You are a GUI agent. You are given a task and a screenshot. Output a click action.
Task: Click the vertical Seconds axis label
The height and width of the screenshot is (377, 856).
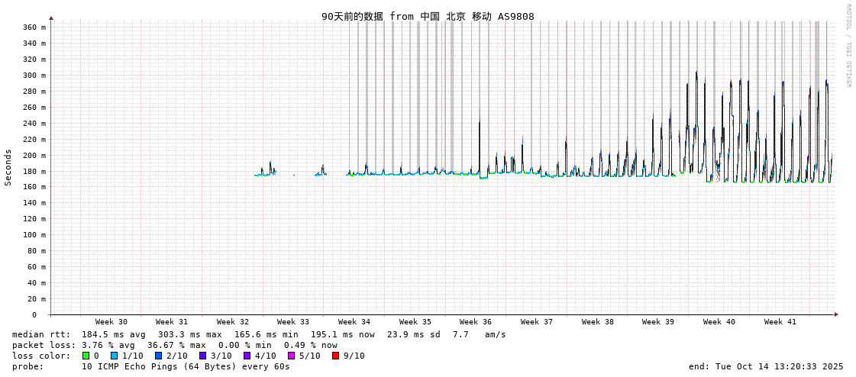[x=8, y=167]
